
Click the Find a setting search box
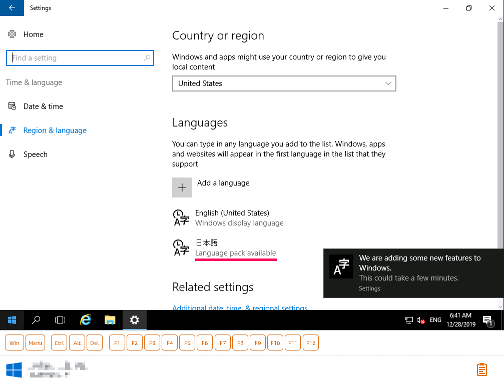pyautogui.click(x=80, y=58)
